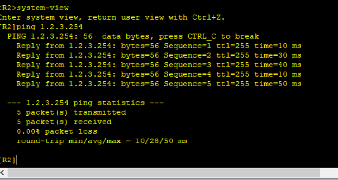The image size is (338, 180).
Task: Click the 'ping statistics' header line
Action: click(86, 103)
